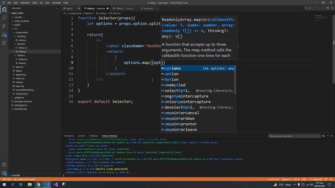
Task: Open the Selection menu
Action: point(25,3)
